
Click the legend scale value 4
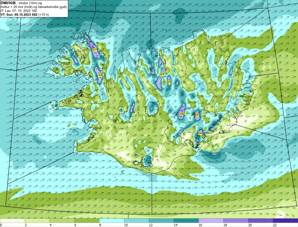51,225
